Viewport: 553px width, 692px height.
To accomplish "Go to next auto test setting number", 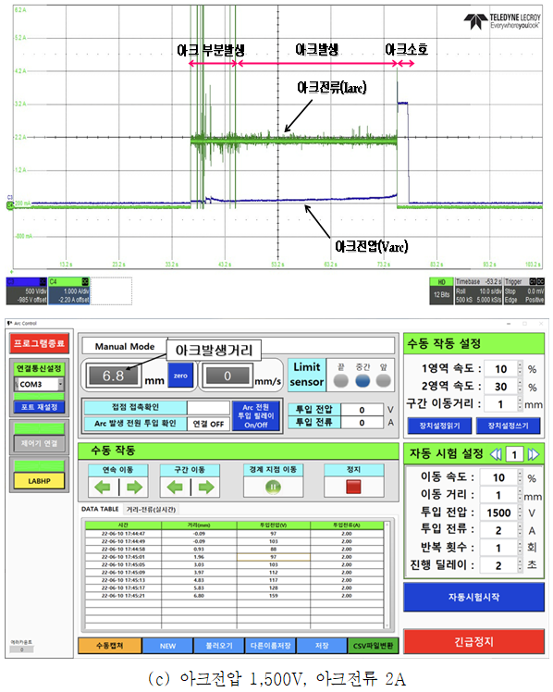I will point(534,454).
